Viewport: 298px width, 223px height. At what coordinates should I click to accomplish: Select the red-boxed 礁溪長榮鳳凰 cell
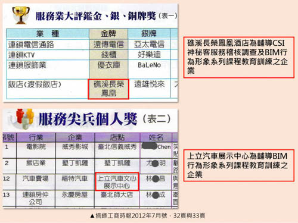coord(108,89)
